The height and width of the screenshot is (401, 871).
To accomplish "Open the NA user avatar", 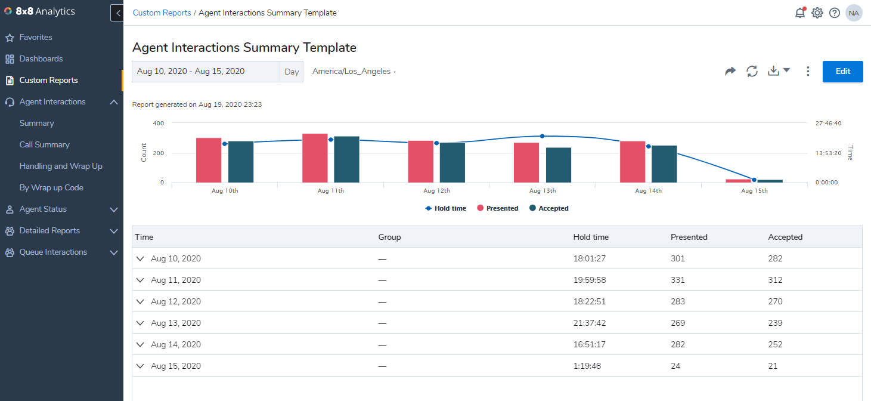I will click(854, 13).
